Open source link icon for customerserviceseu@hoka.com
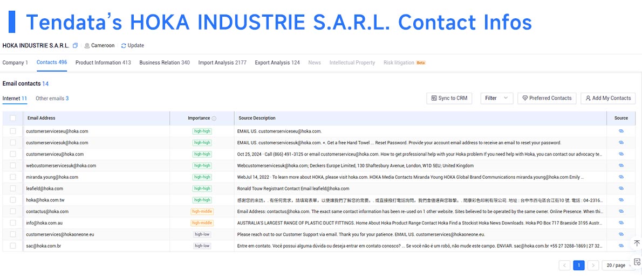The height and width of the screenshot is (279, 642). 621,131
